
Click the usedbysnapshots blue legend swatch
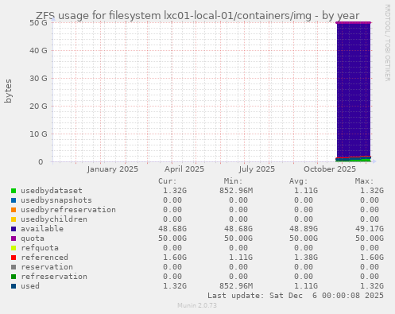14,200
